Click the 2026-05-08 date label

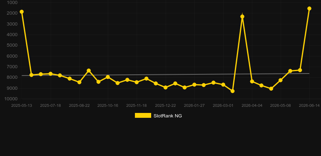[280, 106]
